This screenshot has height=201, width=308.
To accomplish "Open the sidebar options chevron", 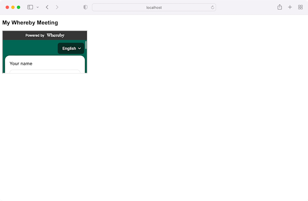I will coord(37,7).
